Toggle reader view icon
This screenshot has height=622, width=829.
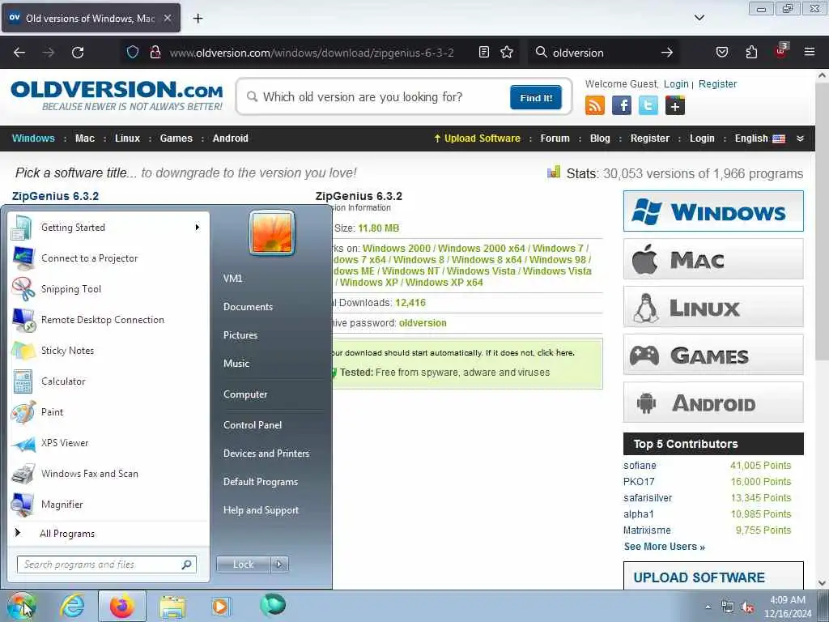point(484,53)
